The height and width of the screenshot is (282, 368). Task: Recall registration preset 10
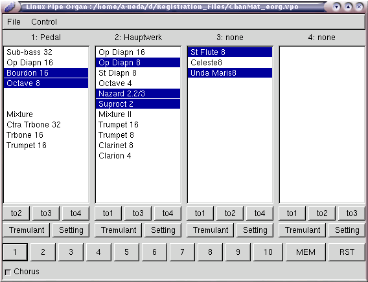[x=268, y=252]
